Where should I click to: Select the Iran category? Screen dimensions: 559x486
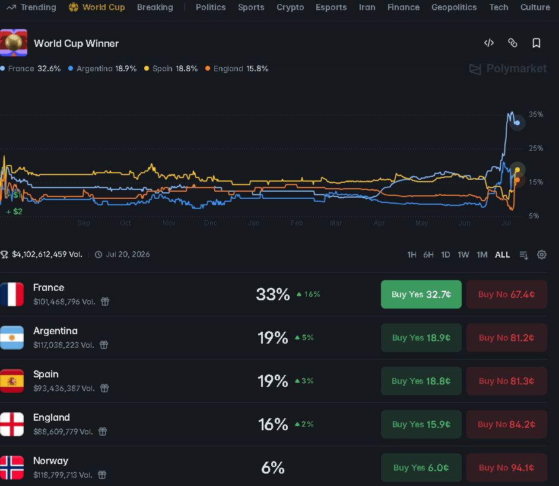click(367, 7)
